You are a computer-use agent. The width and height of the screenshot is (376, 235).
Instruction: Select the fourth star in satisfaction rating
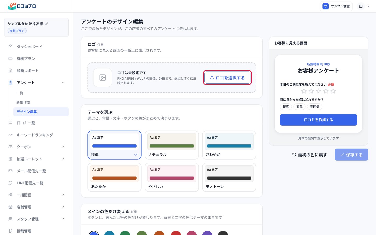326,91
